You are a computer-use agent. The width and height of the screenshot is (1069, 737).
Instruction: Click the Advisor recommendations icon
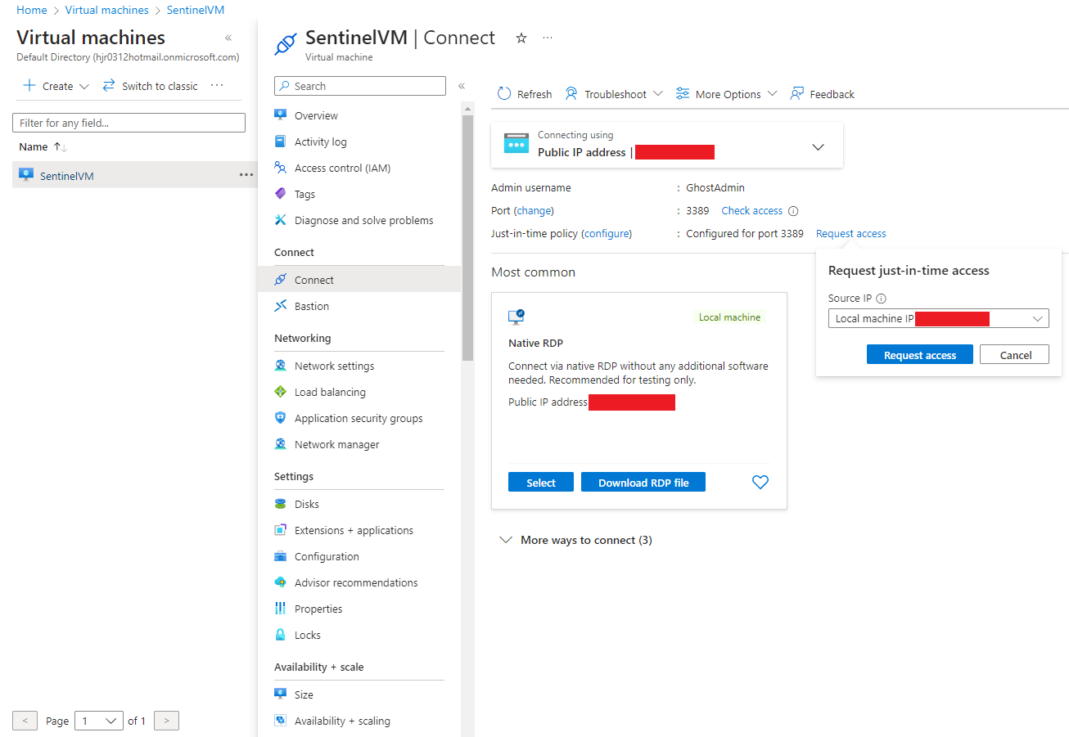coord(280,582)
